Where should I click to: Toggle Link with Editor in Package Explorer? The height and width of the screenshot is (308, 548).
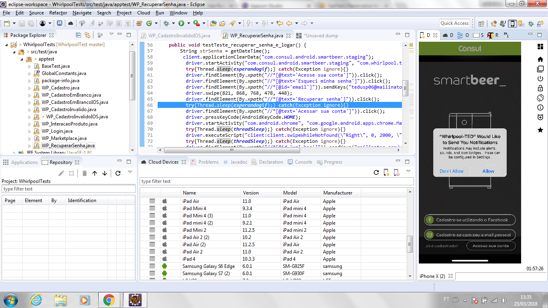[87, 35]
